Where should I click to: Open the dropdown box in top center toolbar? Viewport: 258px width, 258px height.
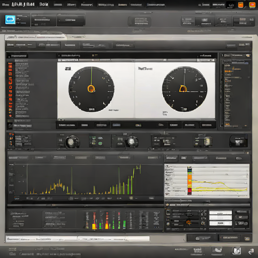coord(140,22)
